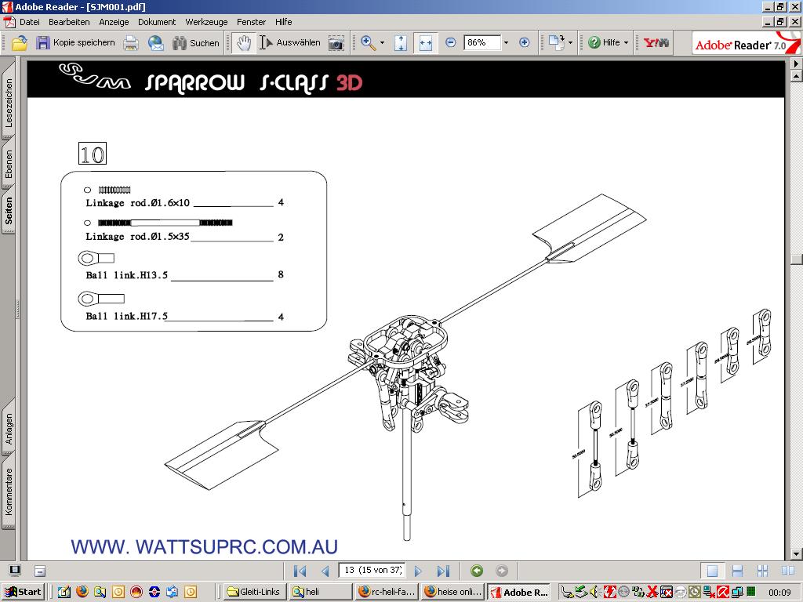Open a file with the folder icon
The image size is (803, 602).
(x=20, y=43)
